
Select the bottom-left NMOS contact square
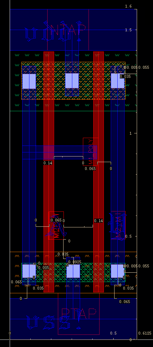click(x=29, y=271)
